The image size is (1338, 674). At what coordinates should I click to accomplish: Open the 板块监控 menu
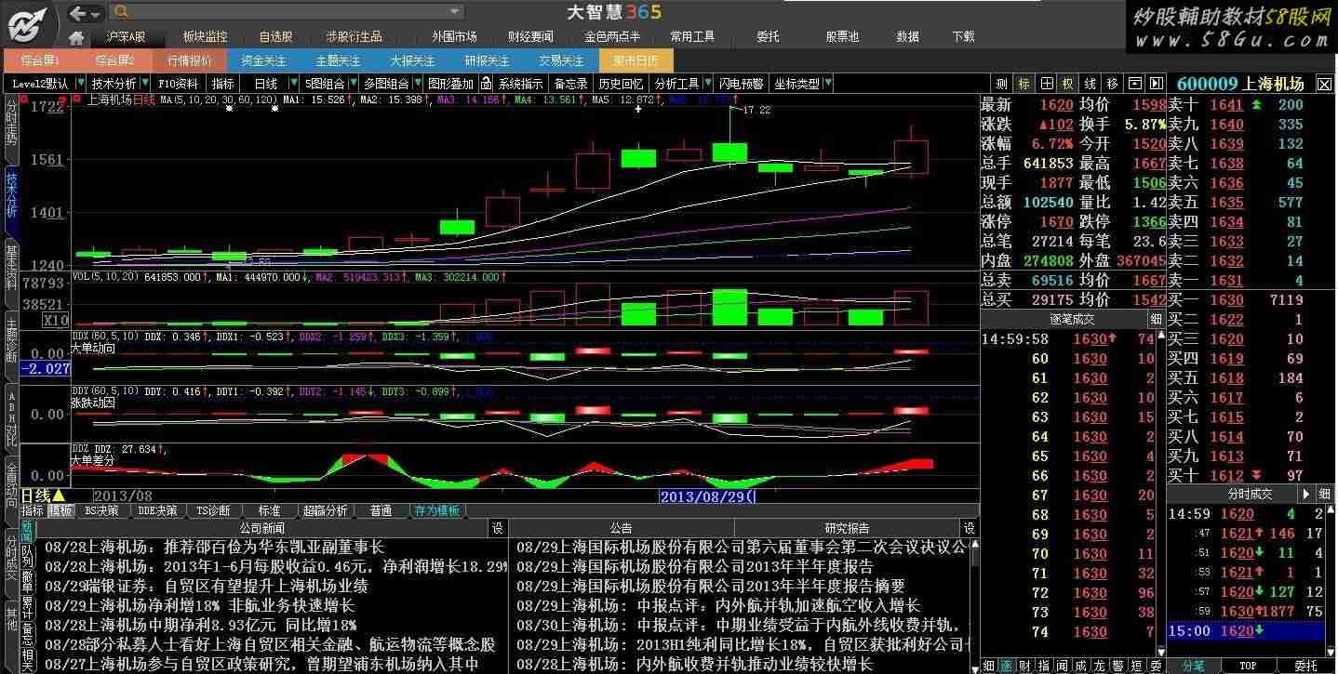click(205, 36)
